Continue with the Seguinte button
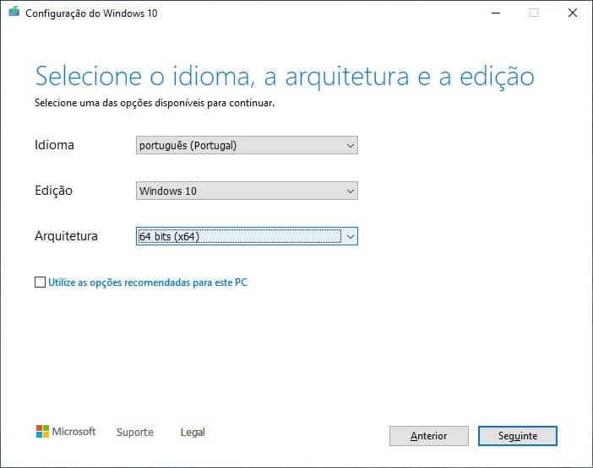This screenshot has height=468, width=593. pyautogui.click(x=517, y=436)
